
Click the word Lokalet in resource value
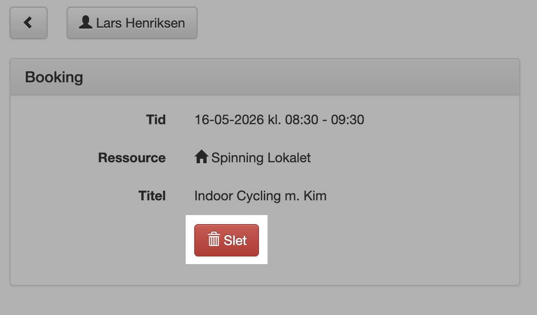(289, 158)
